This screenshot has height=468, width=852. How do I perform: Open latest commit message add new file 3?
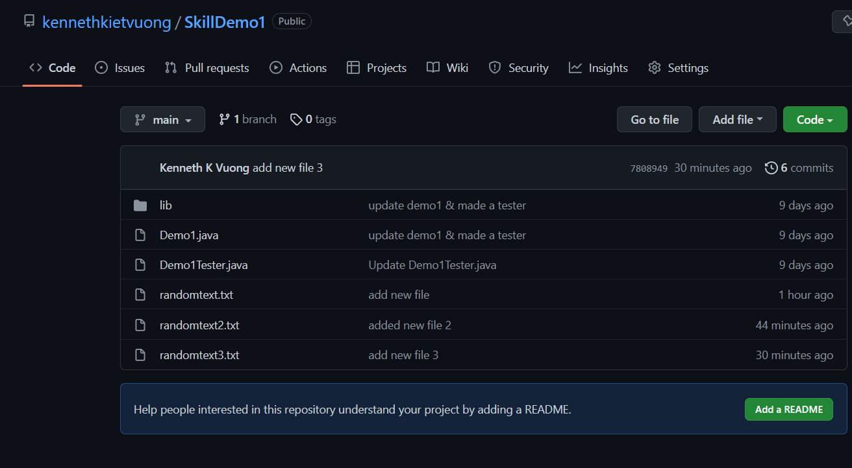click(x=288, y=168)
